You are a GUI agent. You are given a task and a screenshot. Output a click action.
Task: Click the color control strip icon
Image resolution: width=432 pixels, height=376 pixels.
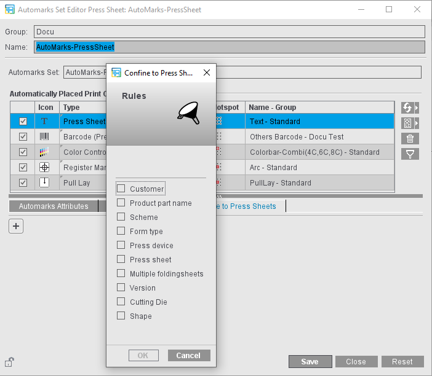(x=45, y=152)
